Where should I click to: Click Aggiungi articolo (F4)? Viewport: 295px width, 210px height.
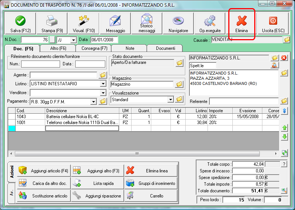click(44, 171)
